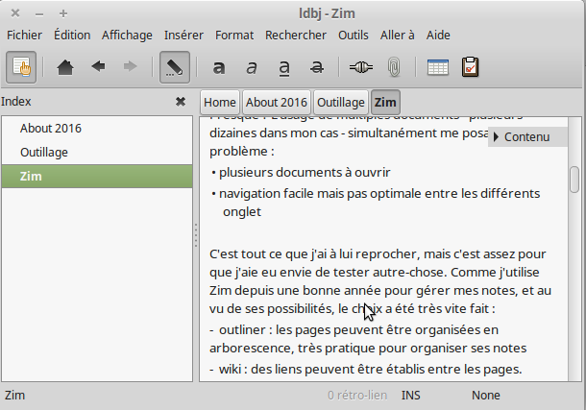This screenshot has height=410, width=586.
Task: Toggle the index side pane button
Action: (x=21, y=67)
